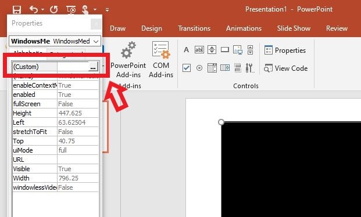Click the enabled property True value
This screenshot has width=361, height=217.
pos(78,95)
